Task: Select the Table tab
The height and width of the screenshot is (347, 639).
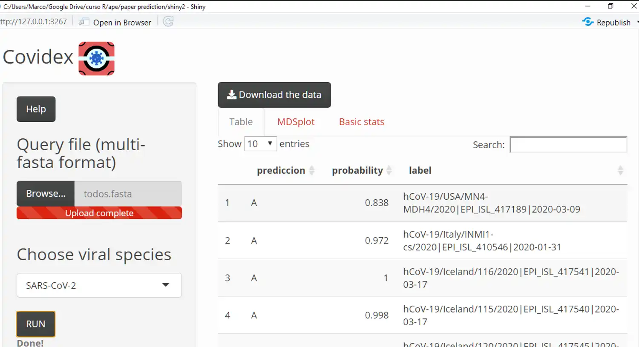Action: point(241,122)
